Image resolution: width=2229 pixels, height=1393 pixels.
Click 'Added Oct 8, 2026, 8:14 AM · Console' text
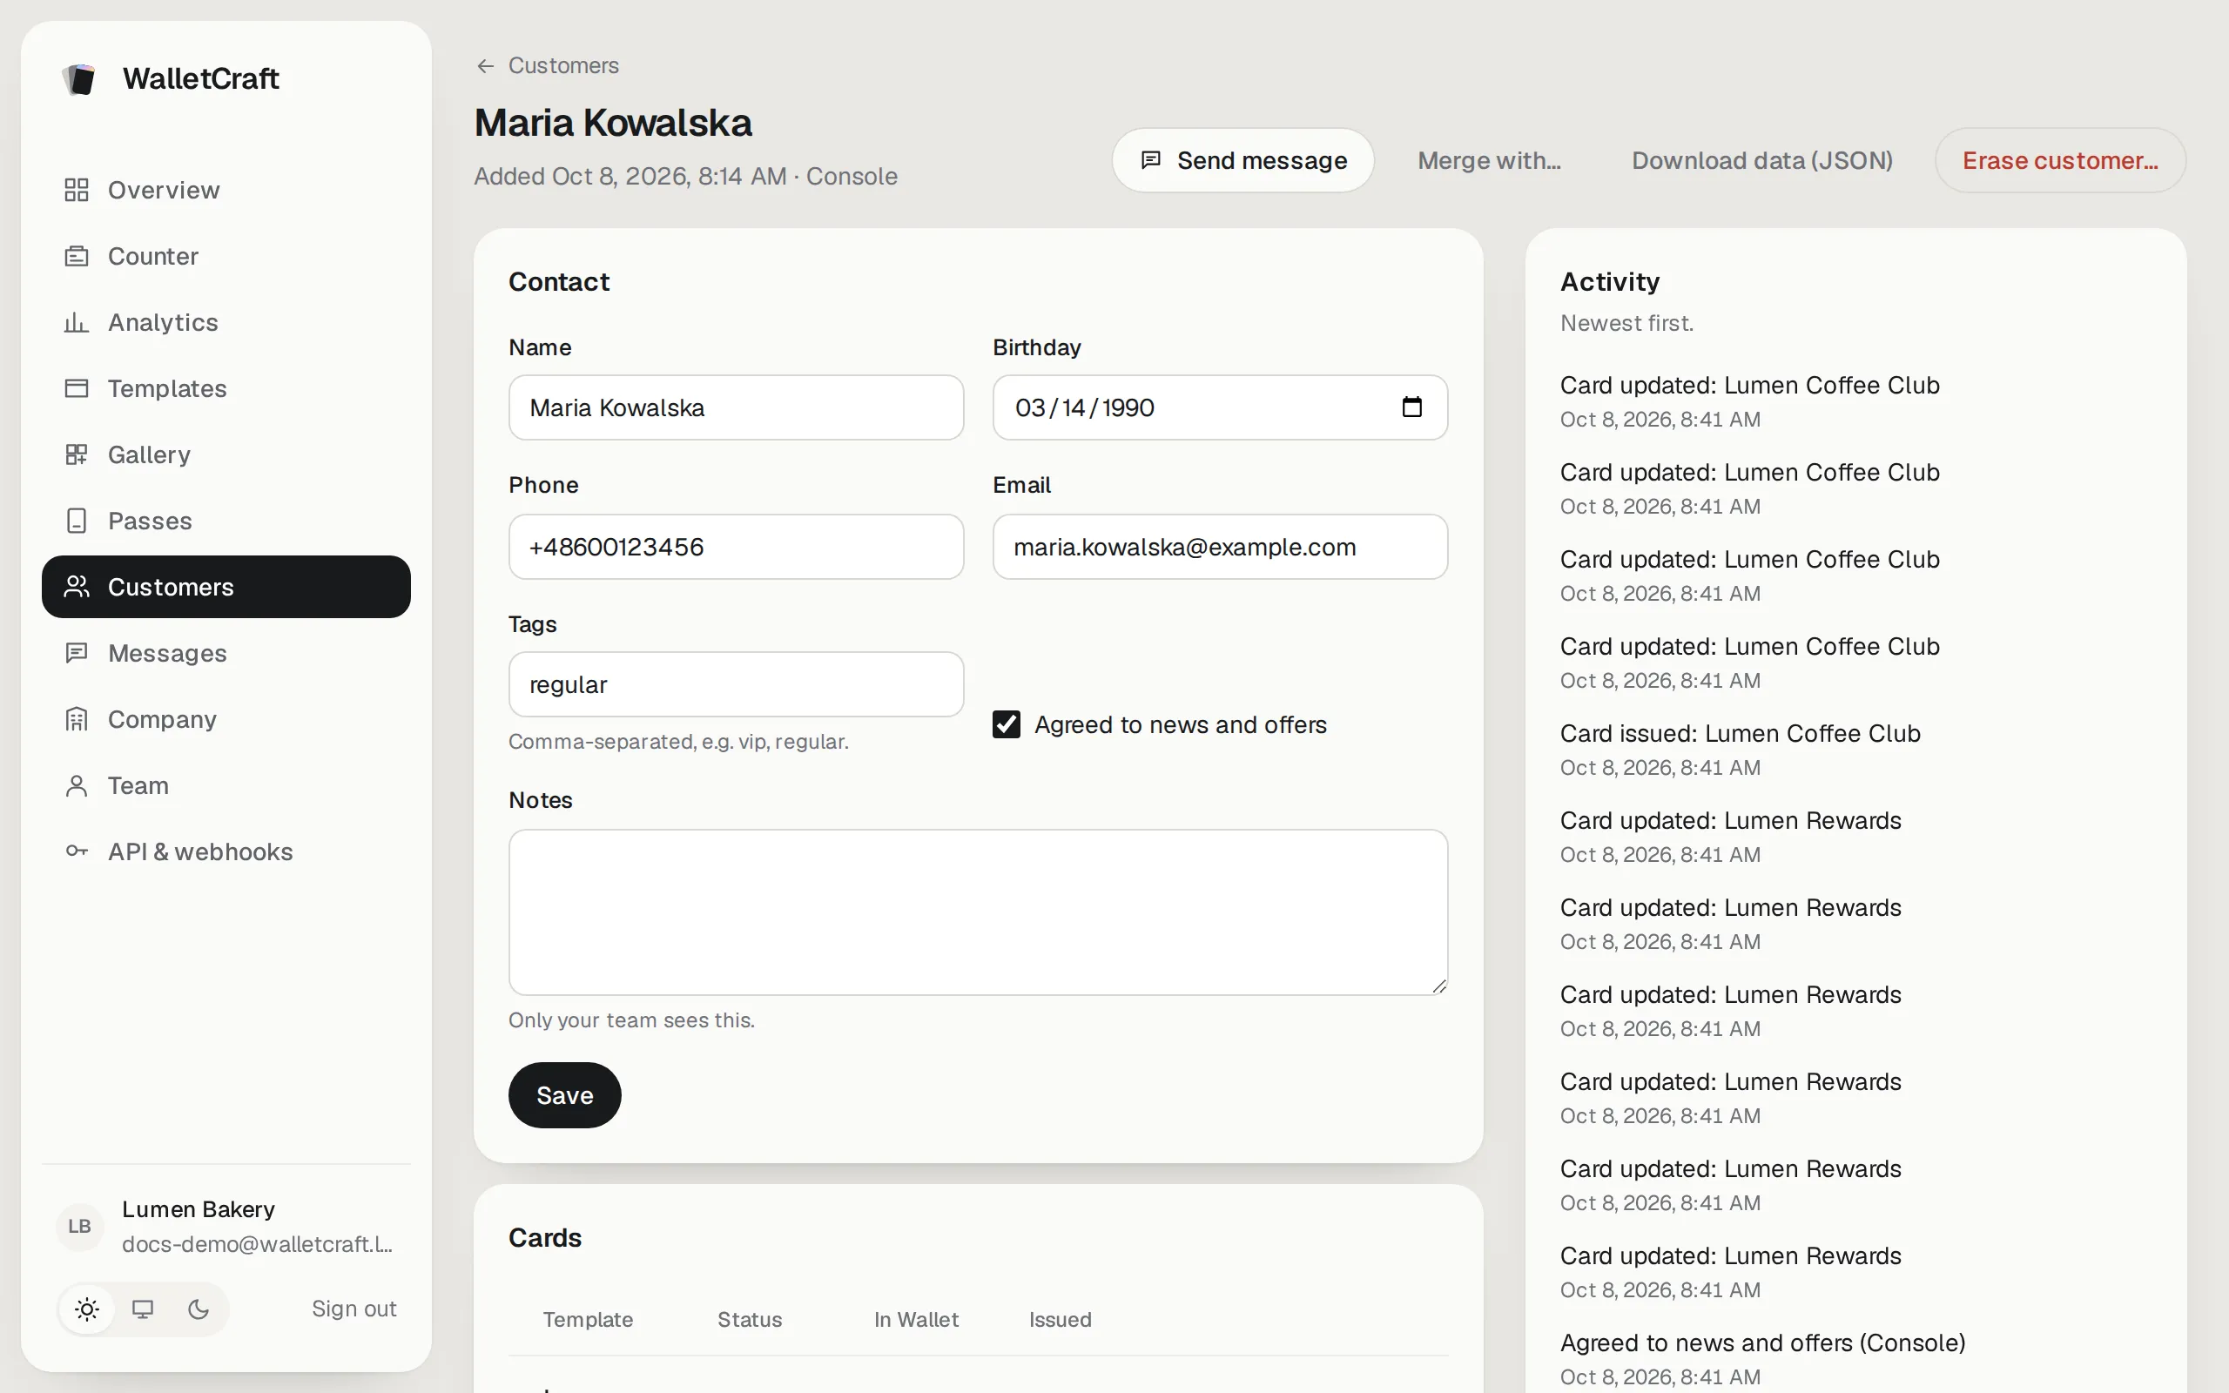point(685,176)
